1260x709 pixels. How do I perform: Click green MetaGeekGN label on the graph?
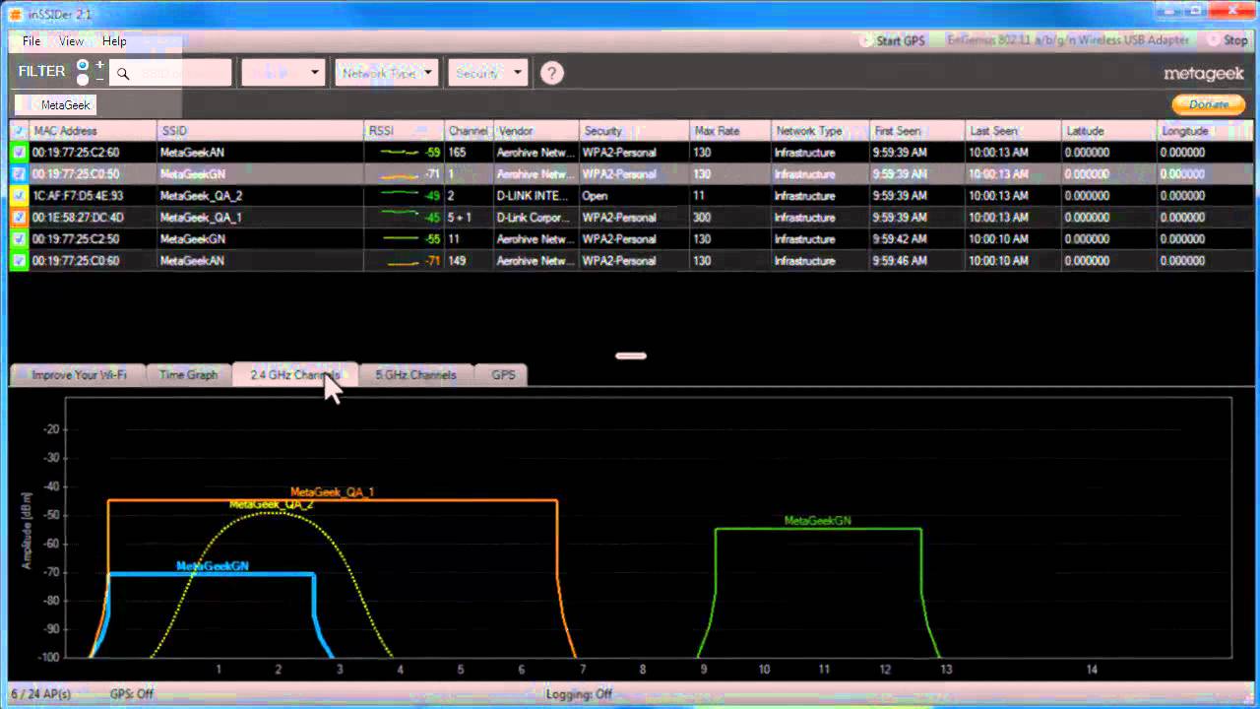click(817, 521)
